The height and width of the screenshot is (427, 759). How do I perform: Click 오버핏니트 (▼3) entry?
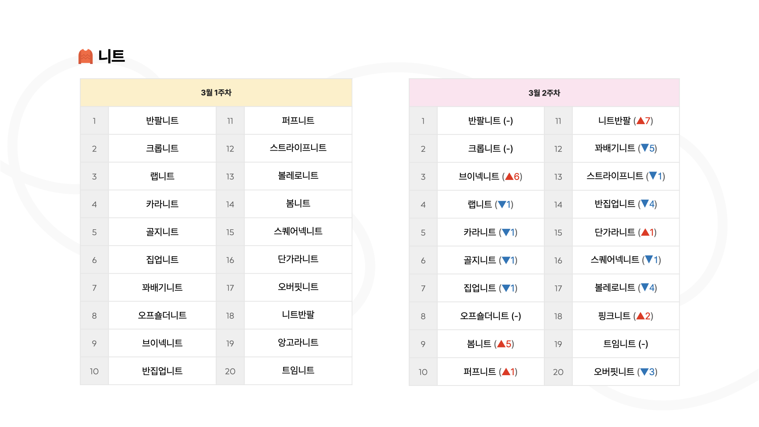pyautogui.click(x=626, y=372)
